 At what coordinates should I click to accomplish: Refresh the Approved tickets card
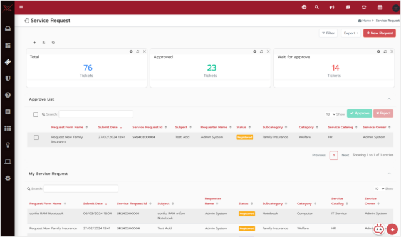261,51
